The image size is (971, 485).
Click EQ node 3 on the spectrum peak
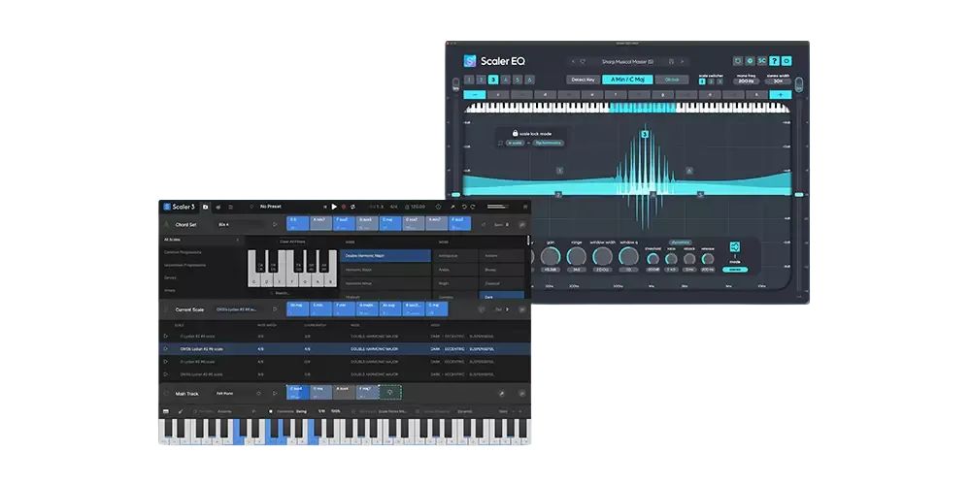pyautogui.click(x=645, y=134)
